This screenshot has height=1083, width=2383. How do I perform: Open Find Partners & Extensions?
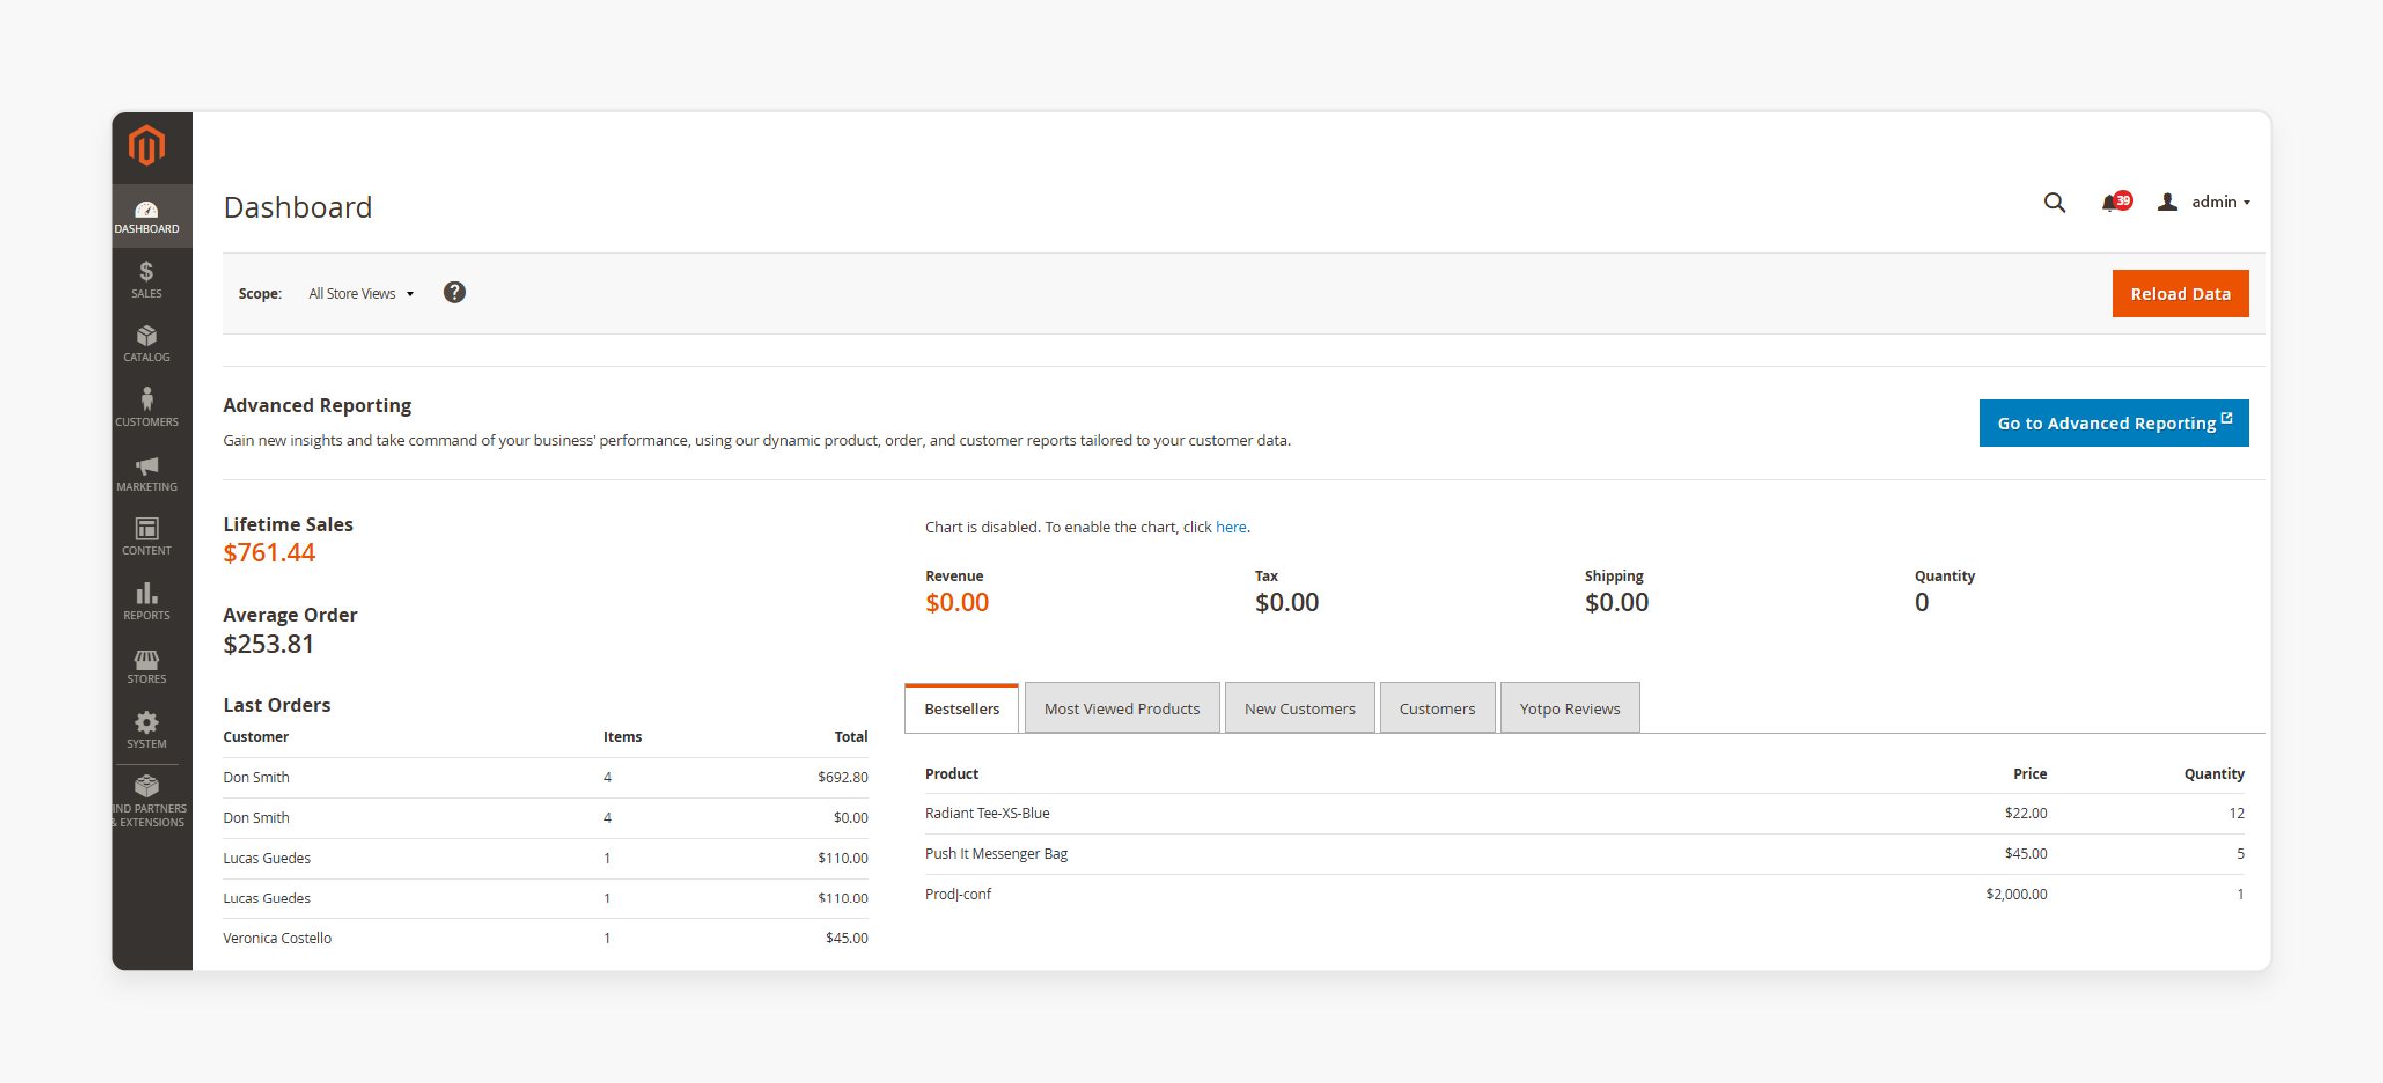coord(147,801)
